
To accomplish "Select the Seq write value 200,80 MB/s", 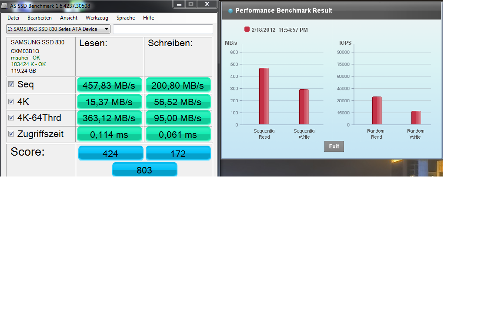I will tap(178, 85).
